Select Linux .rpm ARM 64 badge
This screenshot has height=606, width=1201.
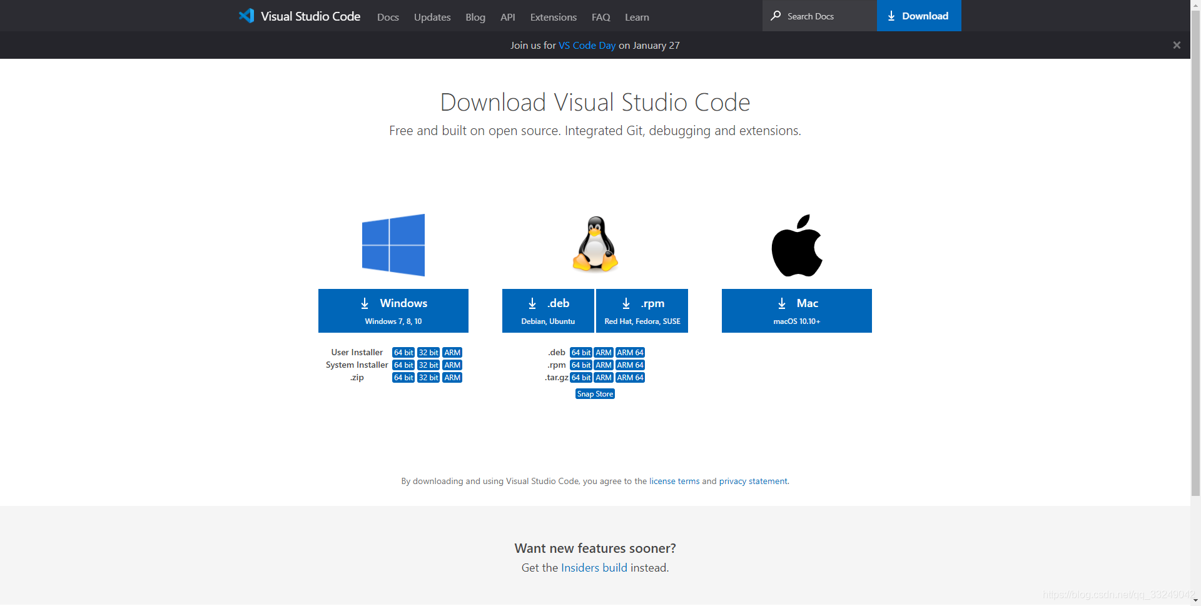click(x=630, y=365)
